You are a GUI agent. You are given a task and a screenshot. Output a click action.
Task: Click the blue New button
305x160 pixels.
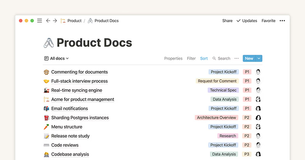pyautogui.click(x=249, y=58)
